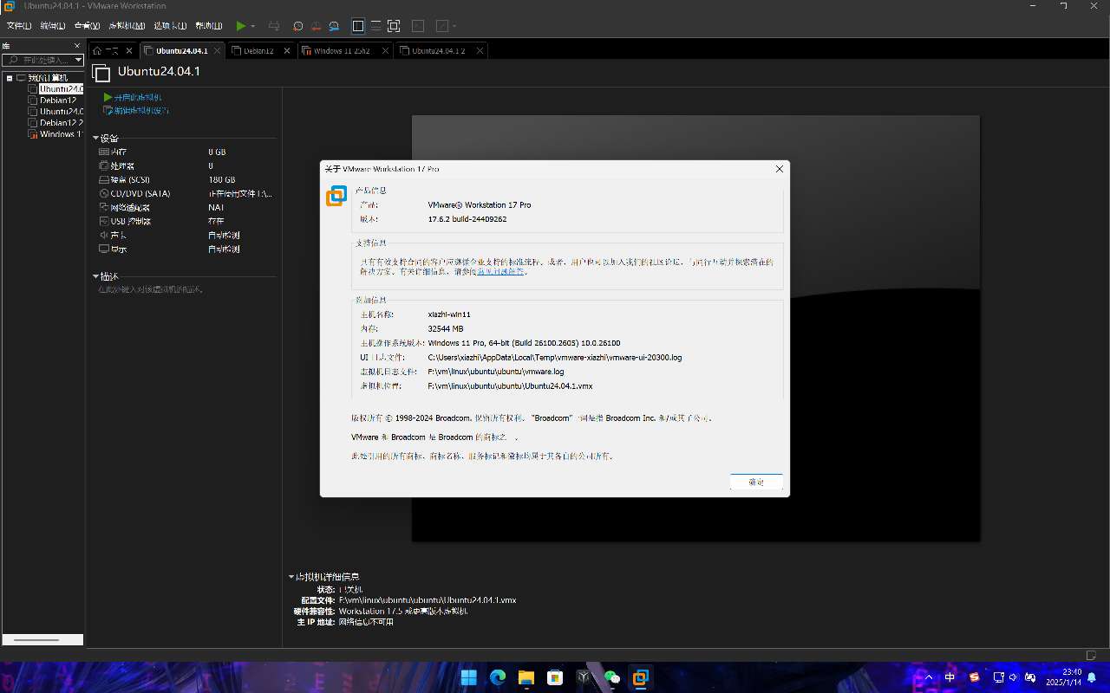Open the Windows Start menu
Screen dimensions: 1110x693
tap(468, 677)
